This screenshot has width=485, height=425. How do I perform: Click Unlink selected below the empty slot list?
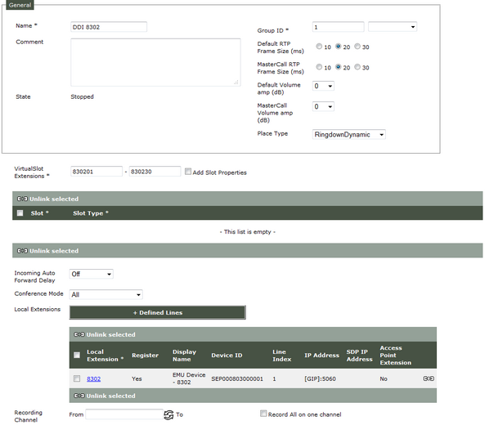[x=48, y=251]
